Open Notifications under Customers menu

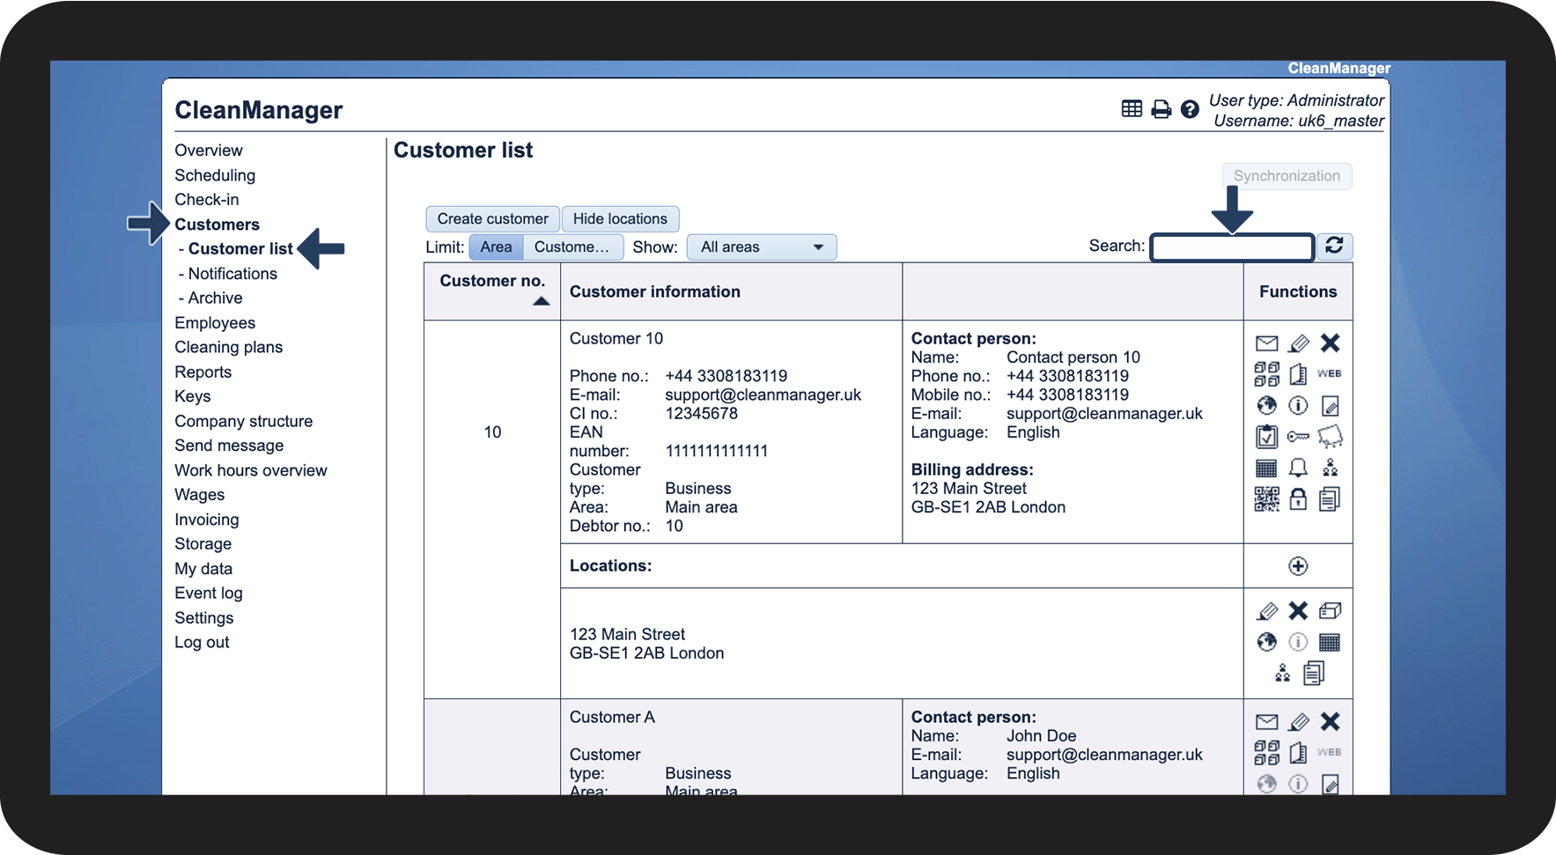(x=232, y=274)
